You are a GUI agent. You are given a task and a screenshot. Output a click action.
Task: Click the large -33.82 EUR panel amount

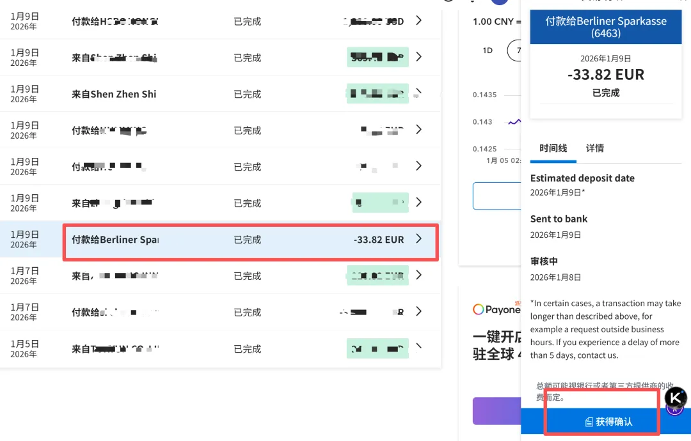[606, 74]
